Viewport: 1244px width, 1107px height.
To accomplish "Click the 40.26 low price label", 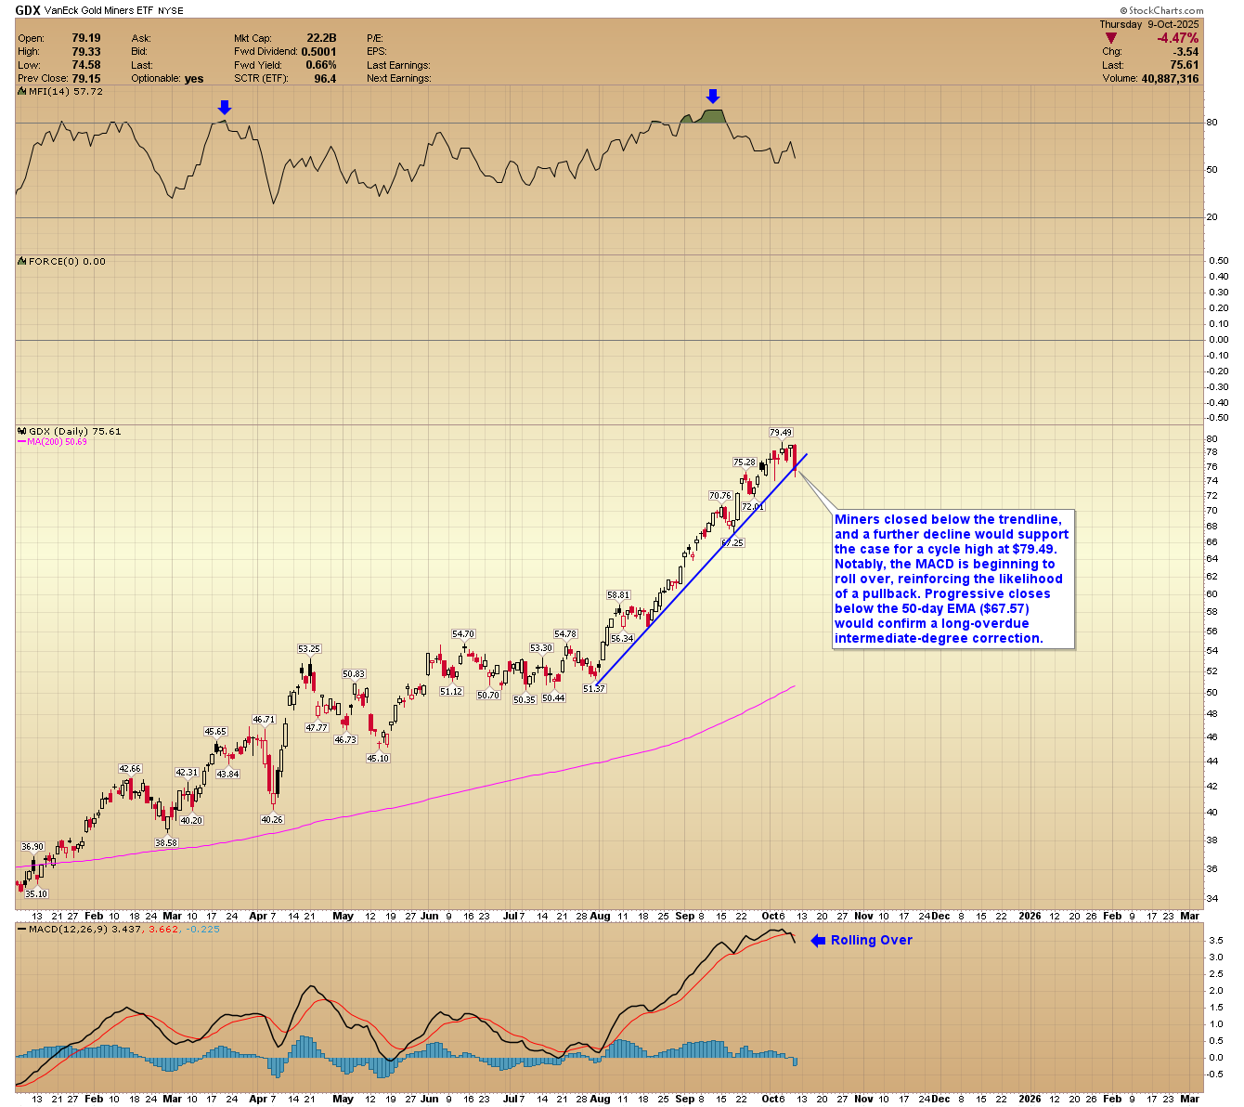I will [x=272, y=820].
